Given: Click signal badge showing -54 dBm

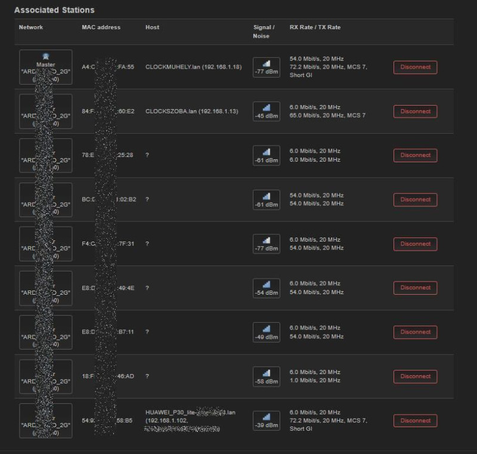Looking at the screenshot, I should (x=266, y=288).
